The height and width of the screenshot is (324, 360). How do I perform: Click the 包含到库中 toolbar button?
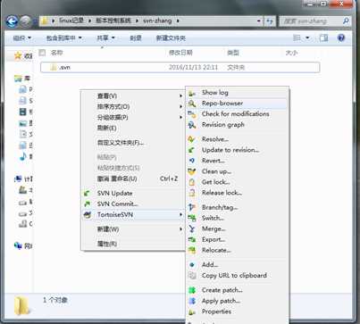point(63,37)
